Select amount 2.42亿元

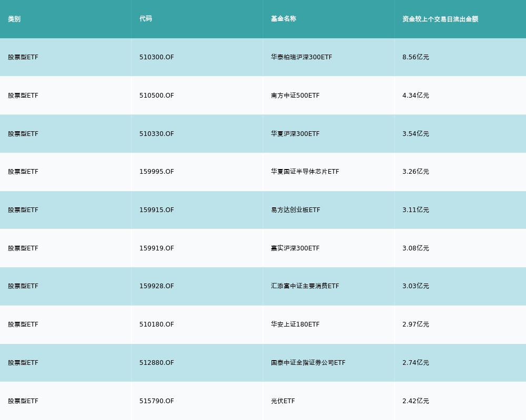416,401
